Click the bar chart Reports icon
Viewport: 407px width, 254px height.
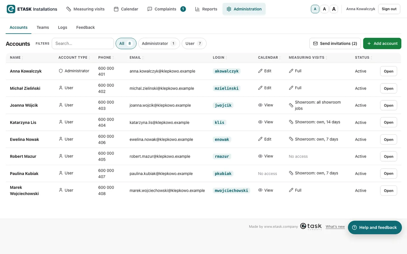197,9
